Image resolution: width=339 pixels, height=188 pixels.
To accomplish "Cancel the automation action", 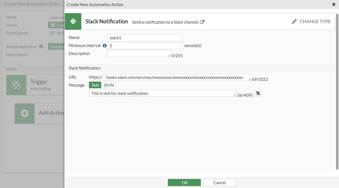I will click(x=219, y=183).
